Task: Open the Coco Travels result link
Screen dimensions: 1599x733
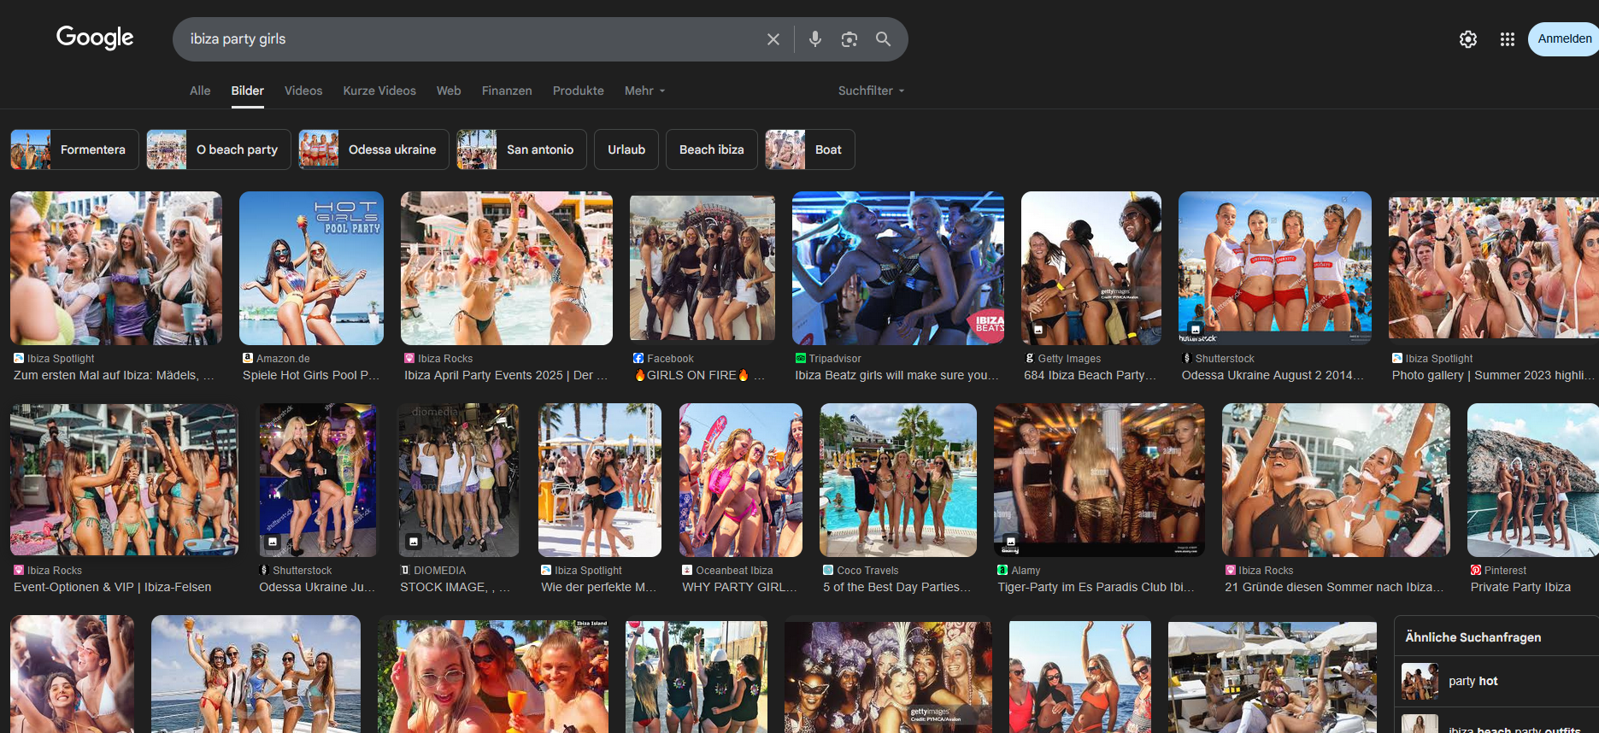Action: pyautogui.click(x=897, y=579)
